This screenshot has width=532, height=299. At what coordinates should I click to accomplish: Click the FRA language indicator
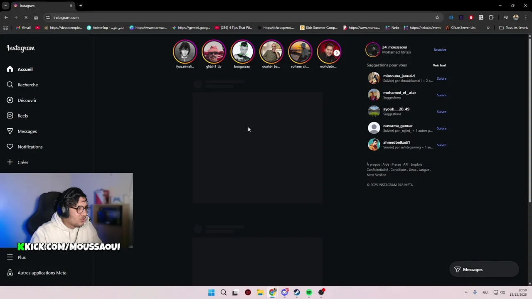[485, 292]
